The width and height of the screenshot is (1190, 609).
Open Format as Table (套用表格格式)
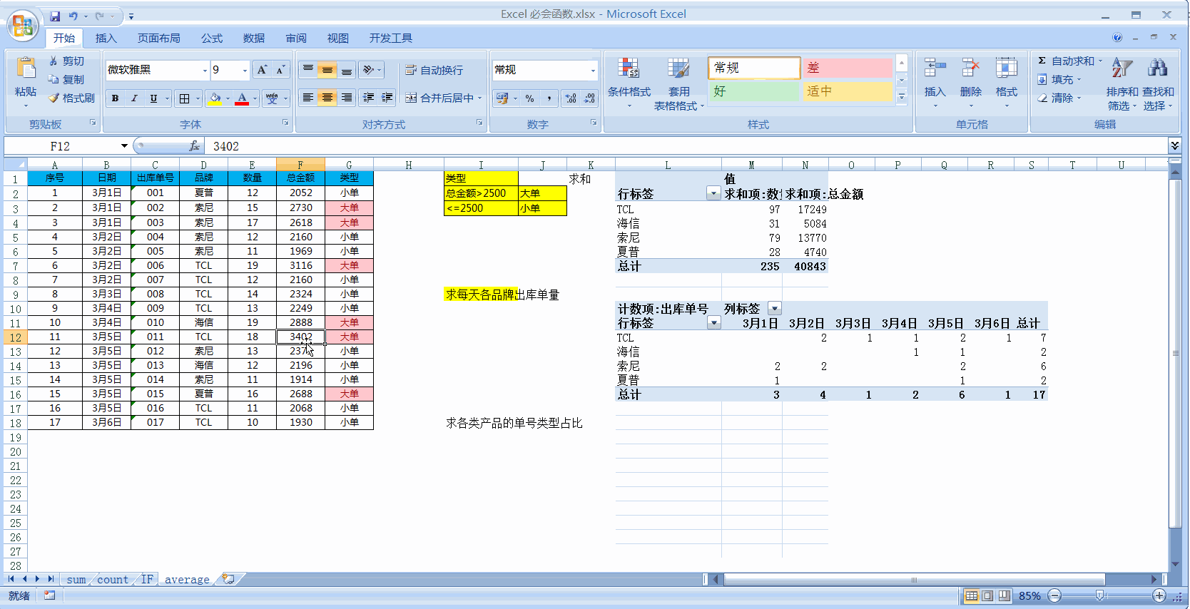(678, 84)
